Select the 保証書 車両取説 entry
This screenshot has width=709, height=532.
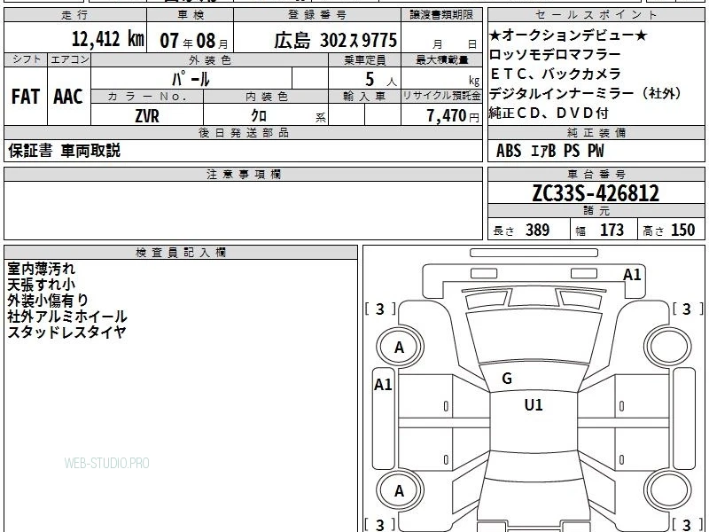pos(64,150)
